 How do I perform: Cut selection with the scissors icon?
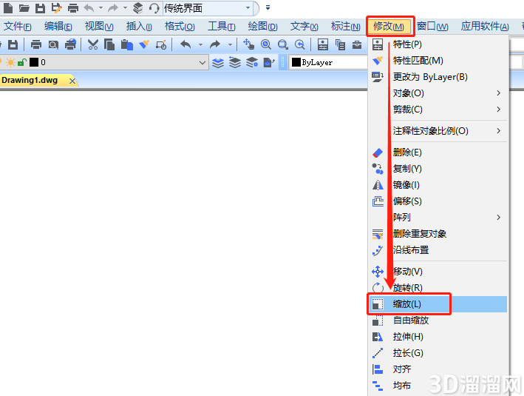pos(92,44)
